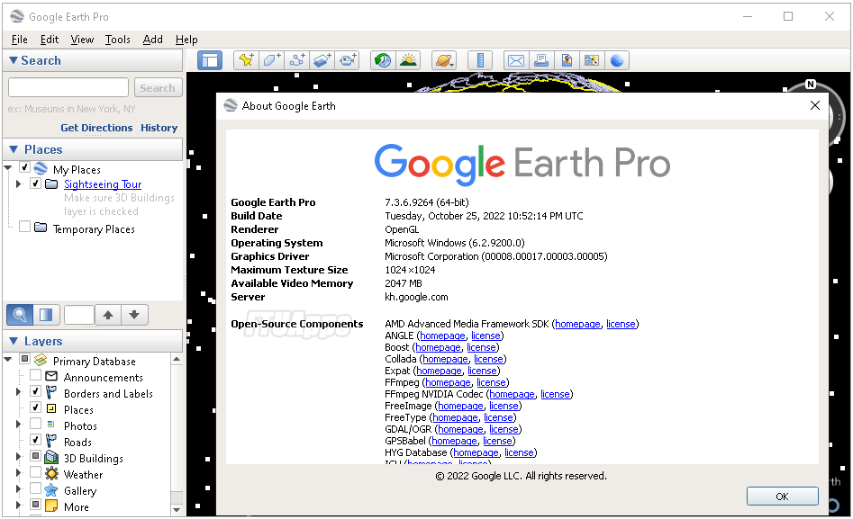Show sunlight across the landscape icon

pyautogui.click(x=408, y=60)
